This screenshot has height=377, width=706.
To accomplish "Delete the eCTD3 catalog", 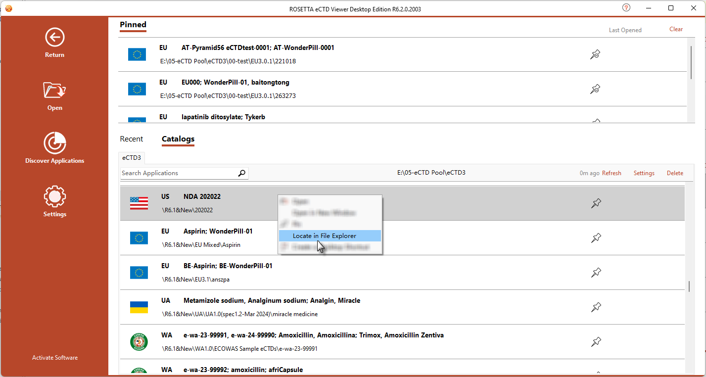I will pos(675,173).
